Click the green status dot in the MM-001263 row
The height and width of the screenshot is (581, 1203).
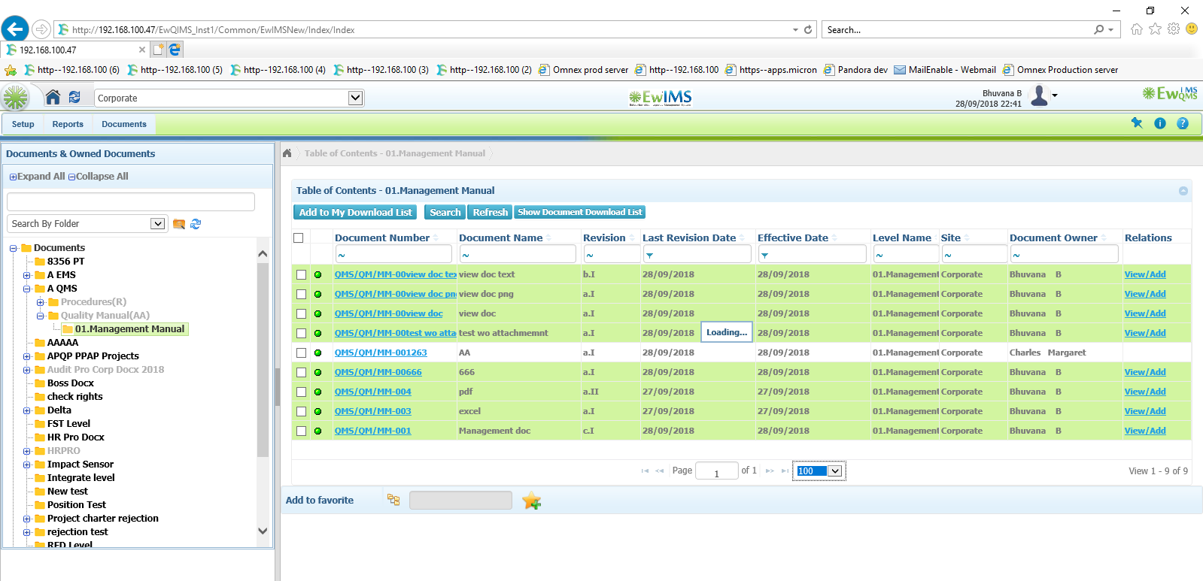point(317,353)
